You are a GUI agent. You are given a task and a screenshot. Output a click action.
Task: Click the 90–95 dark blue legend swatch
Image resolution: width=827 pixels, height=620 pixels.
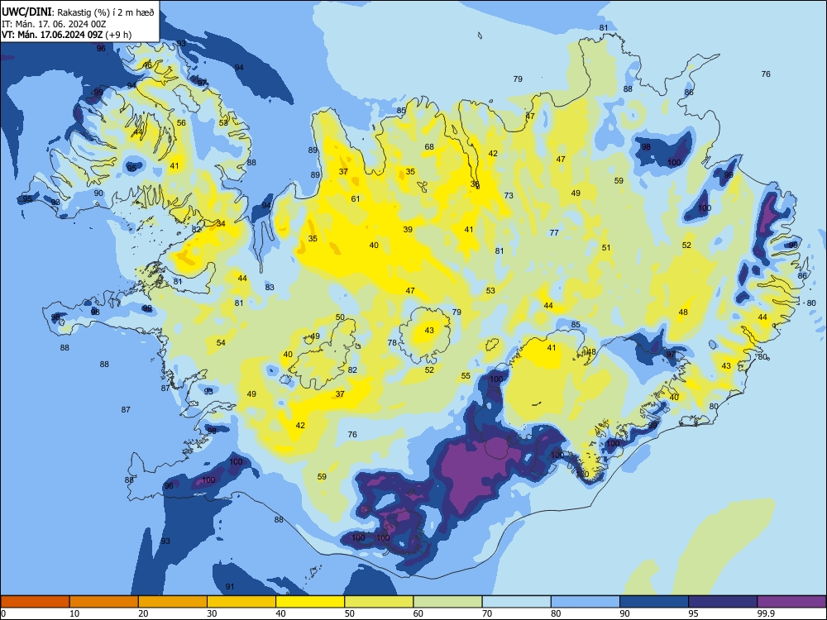coord(654,602)
